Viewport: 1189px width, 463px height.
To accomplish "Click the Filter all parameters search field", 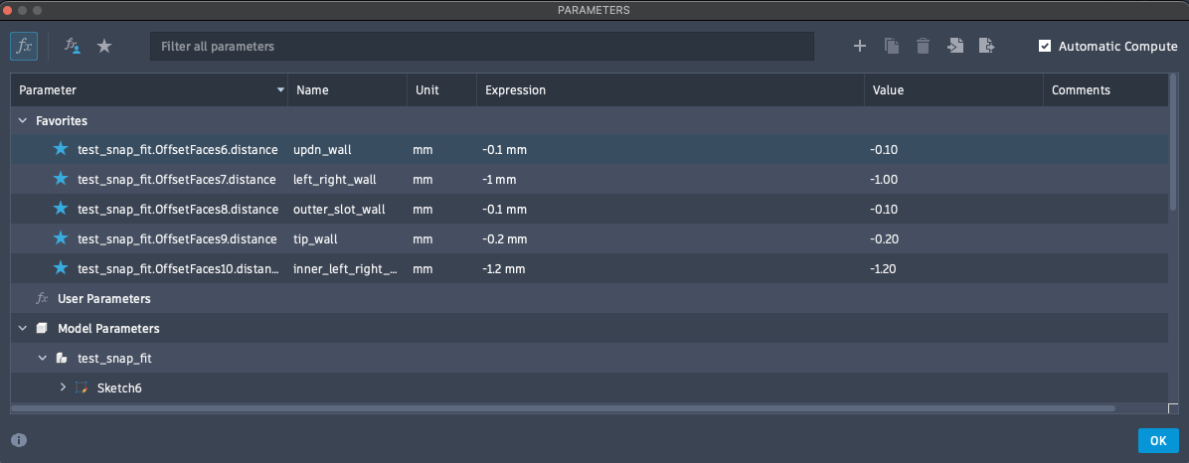I will (x=481, y=46).
